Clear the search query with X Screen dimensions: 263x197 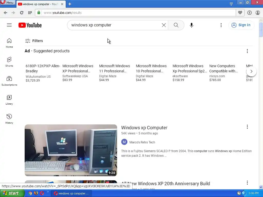(x=164, y=25)
